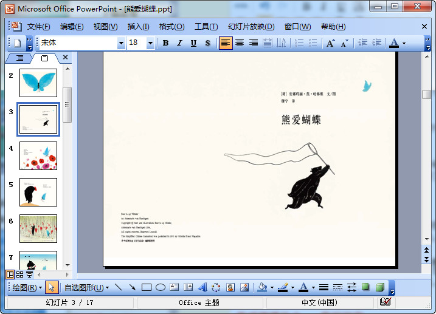Select the Rectangle drawing tool

147,287
